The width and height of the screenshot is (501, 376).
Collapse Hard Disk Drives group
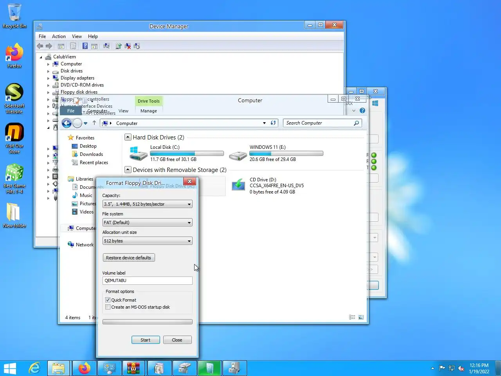[x=128, y=137]
